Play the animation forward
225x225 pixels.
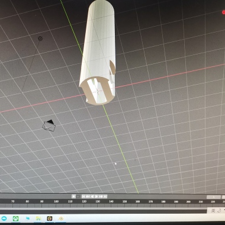[97, 197]
